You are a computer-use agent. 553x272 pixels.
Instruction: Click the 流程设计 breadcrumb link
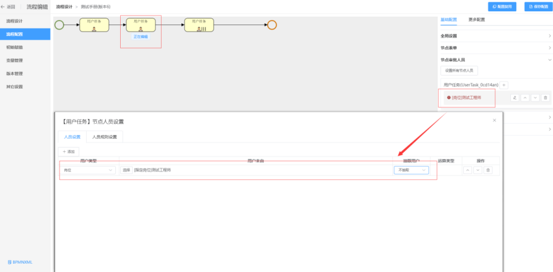pyautogui.click(x=64, y=7)
